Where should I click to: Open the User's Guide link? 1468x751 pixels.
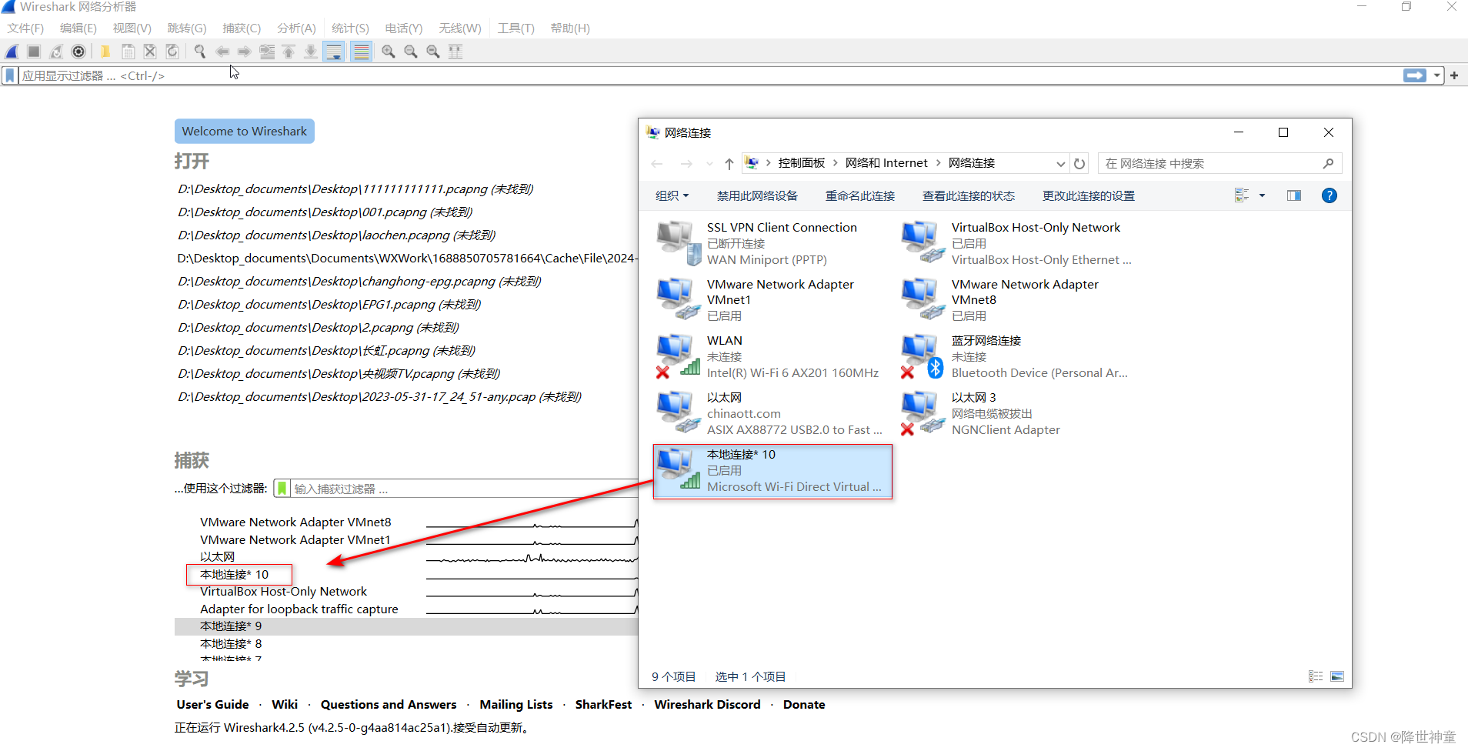click(213, 705)
